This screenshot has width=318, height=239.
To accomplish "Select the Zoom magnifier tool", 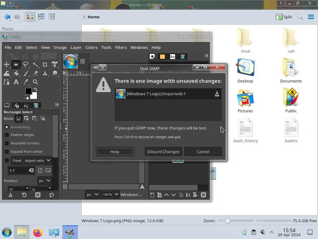I will coord(35,82).
